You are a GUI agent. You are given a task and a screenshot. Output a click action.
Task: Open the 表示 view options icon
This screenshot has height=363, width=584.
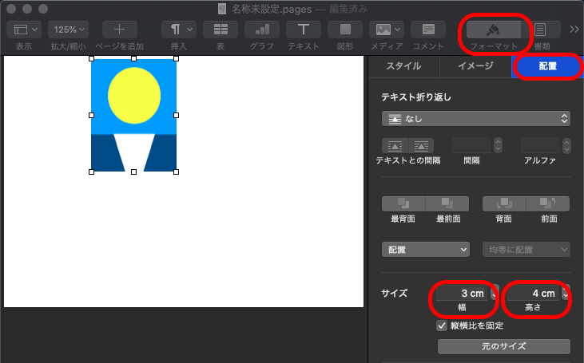click(21, 30)
